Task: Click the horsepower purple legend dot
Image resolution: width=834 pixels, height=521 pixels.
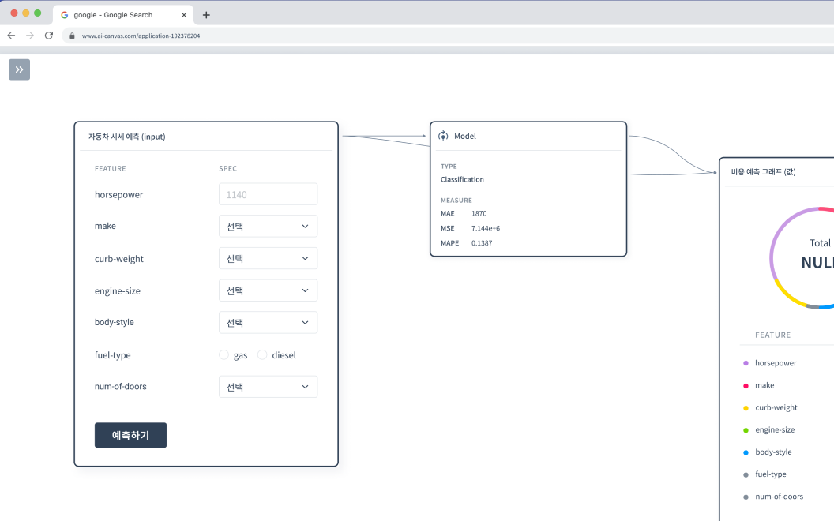Action: click(746, 363)
